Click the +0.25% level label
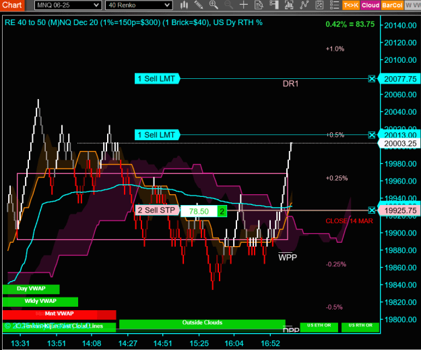The width and height of the screenshot is (421, 350). click(x=336, y=178)
